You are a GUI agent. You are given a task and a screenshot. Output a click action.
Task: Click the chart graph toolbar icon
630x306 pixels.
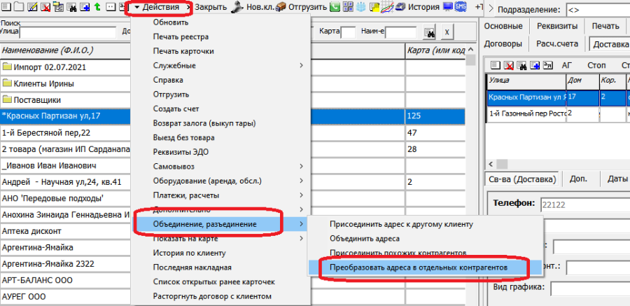[386, 7]
